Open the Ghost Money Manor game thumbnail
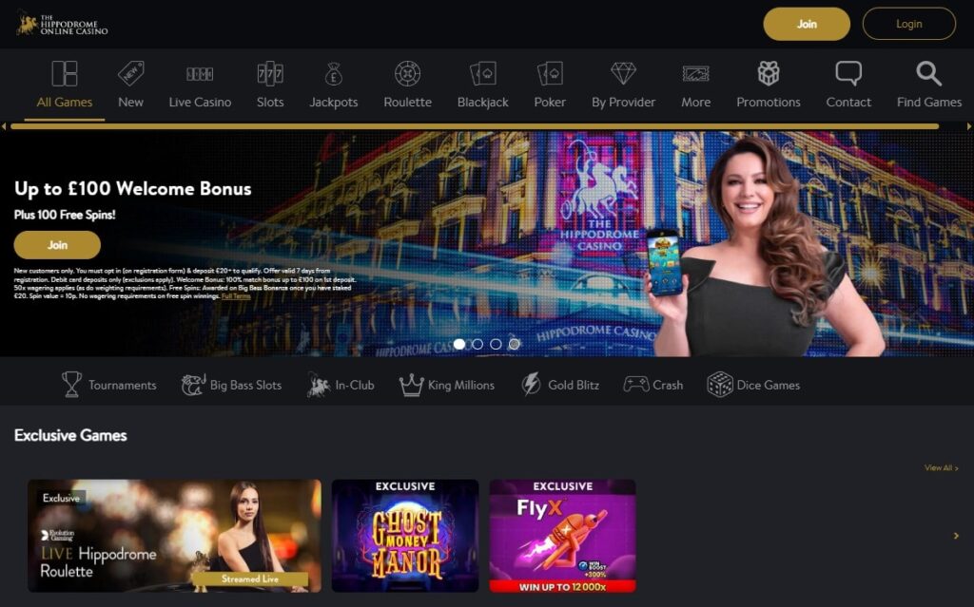 (405, 536)
